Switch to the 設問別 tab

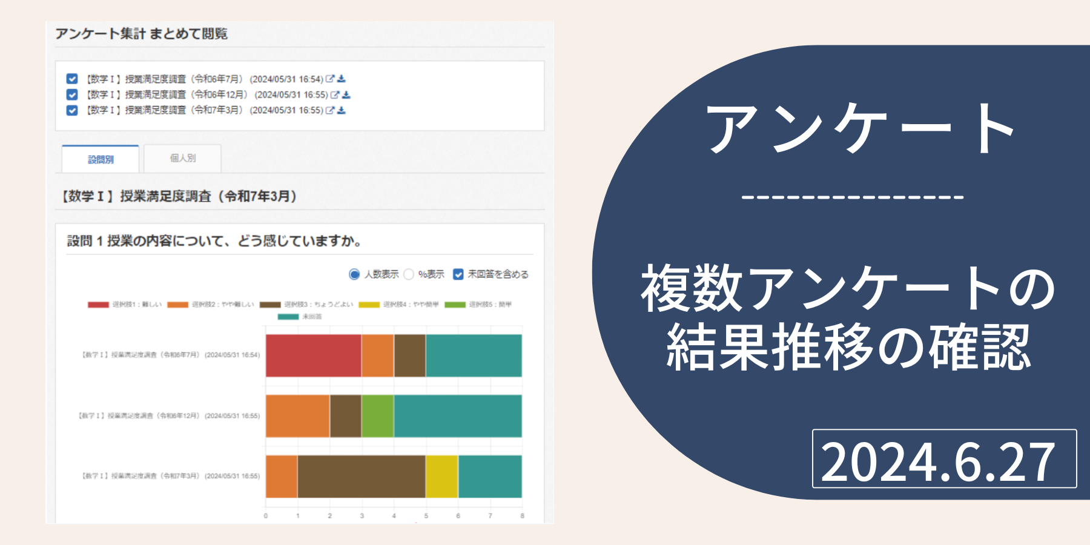coord(101,159)
